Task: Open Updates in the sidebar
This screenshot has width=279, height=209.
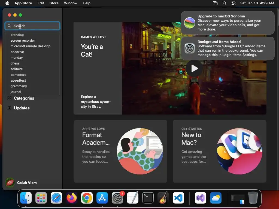Action: [x=22, y=108]
